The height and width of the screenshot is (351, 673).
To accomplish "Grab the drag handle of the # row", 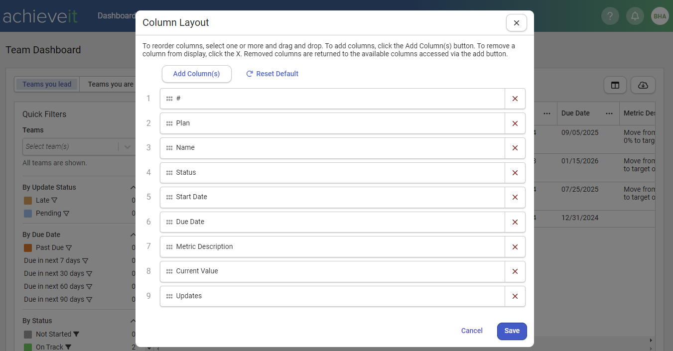I will 169,99.
